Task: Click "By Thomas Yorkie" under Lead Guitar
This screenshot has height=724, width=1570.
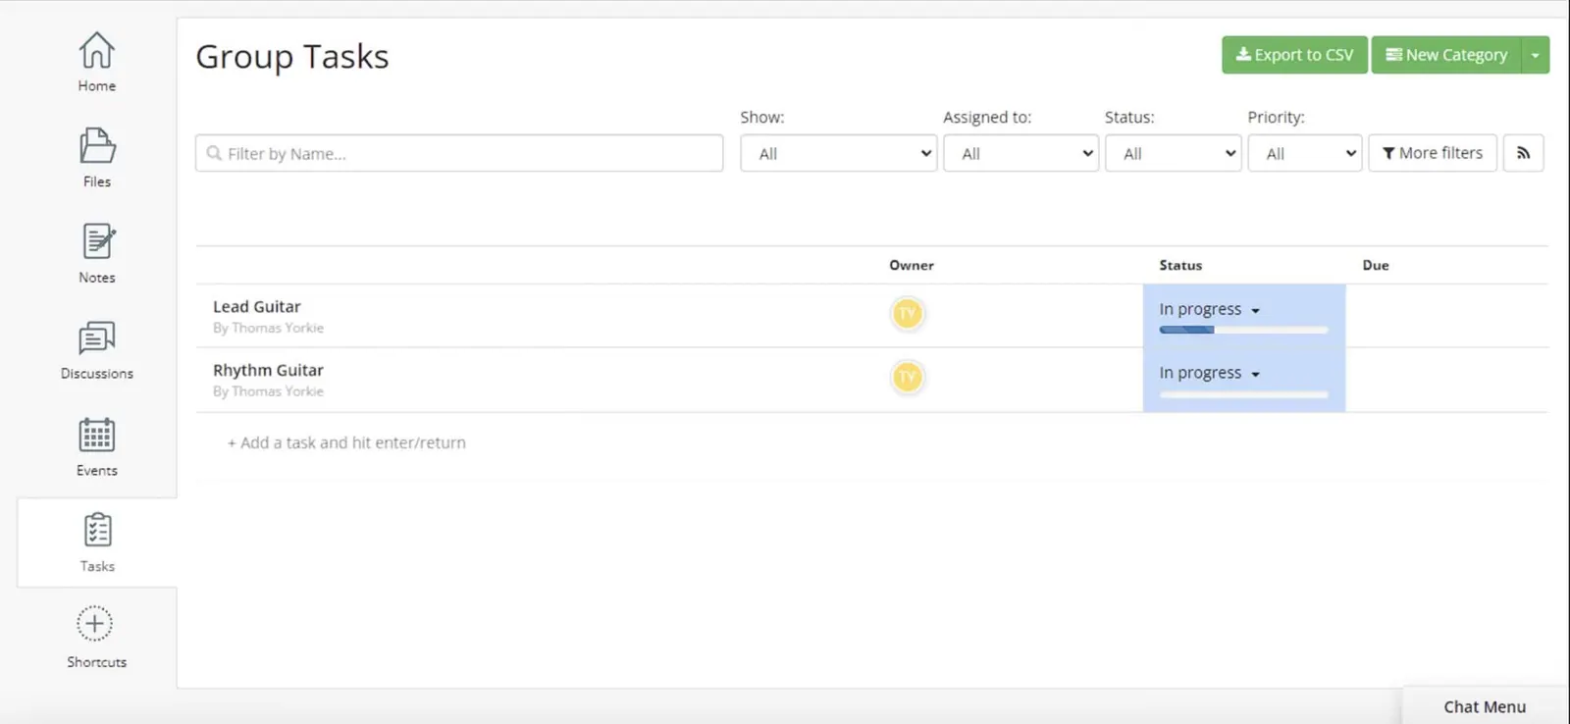Action: 268,328
